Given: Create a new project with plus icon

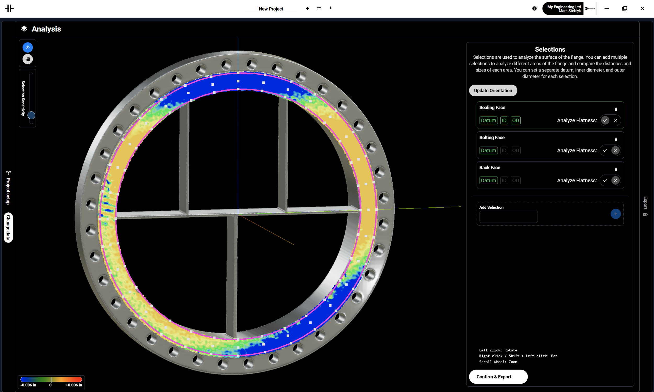Looking at the screenshot, I should point(307,8).
